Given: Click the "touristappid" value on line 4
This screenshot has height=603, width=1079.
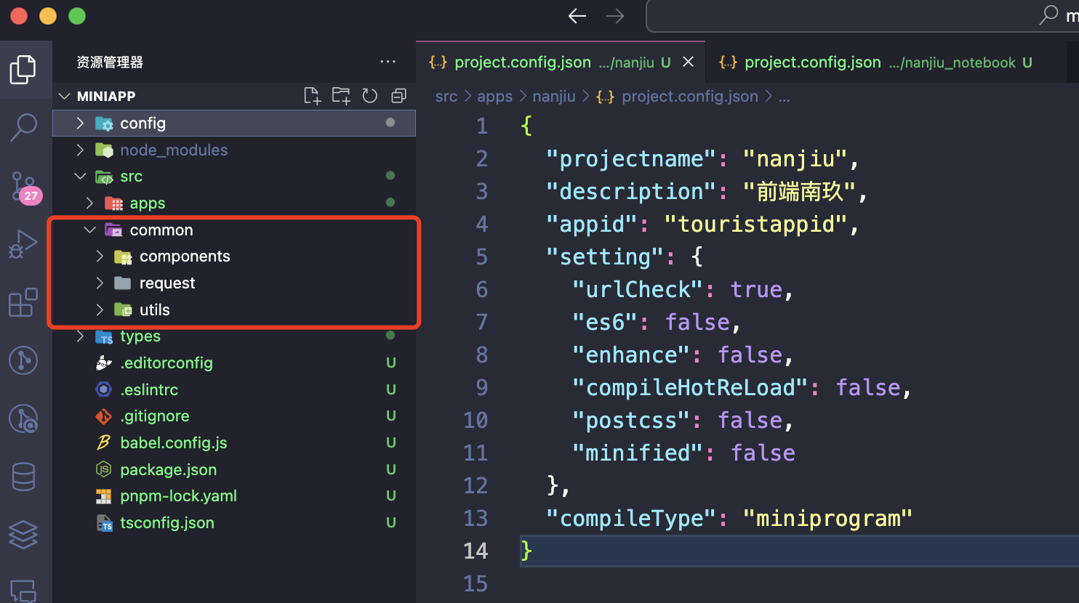Looking at the screenshot, I should (756, 224).
